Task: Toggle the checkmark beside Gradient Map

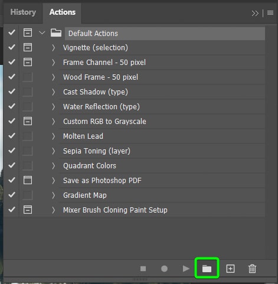Action: coord(12,195)
